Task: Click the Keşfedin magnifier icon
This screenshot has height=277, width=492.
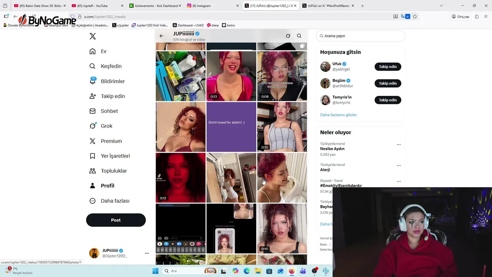Action: pos(92,66)
